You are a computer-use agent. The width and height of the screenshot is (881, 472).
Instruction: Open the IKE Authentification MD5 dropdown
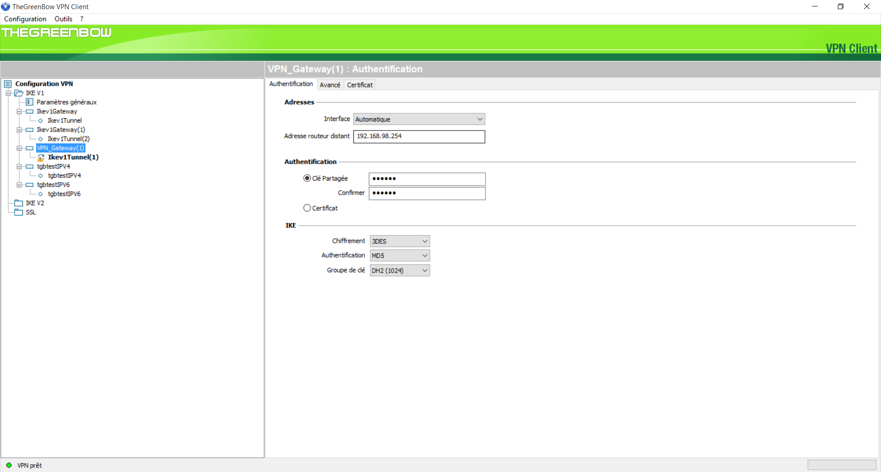[400, 255]
